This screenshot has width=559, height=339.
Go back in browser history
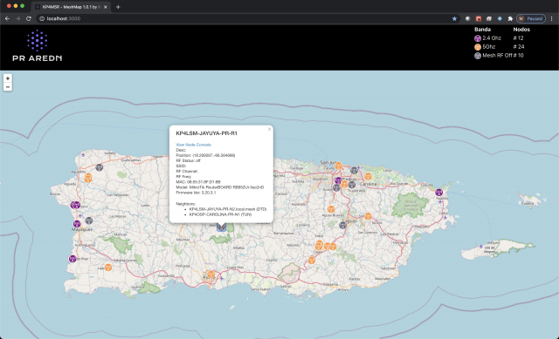click(7, 18)
